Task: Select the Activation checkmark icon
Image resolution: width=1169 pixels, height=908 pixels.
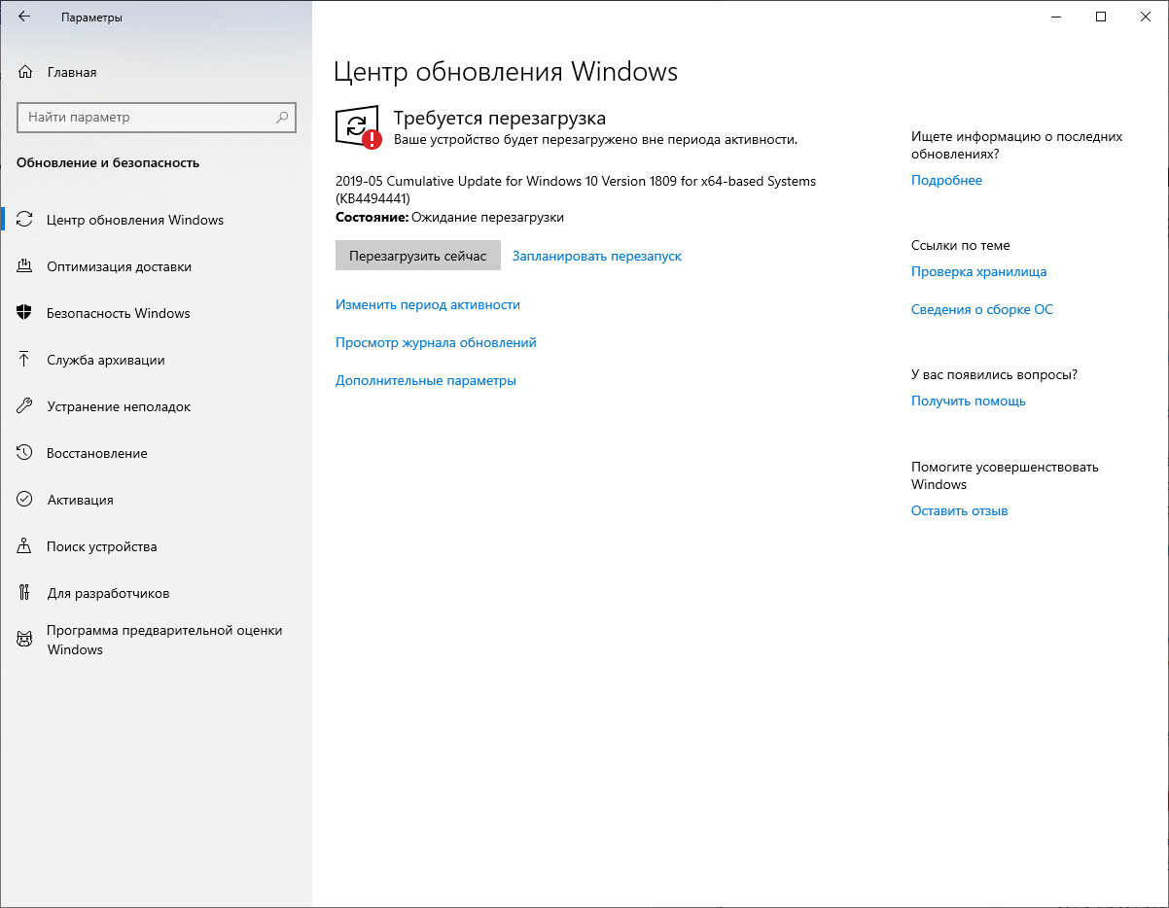Action: (24, 500)
